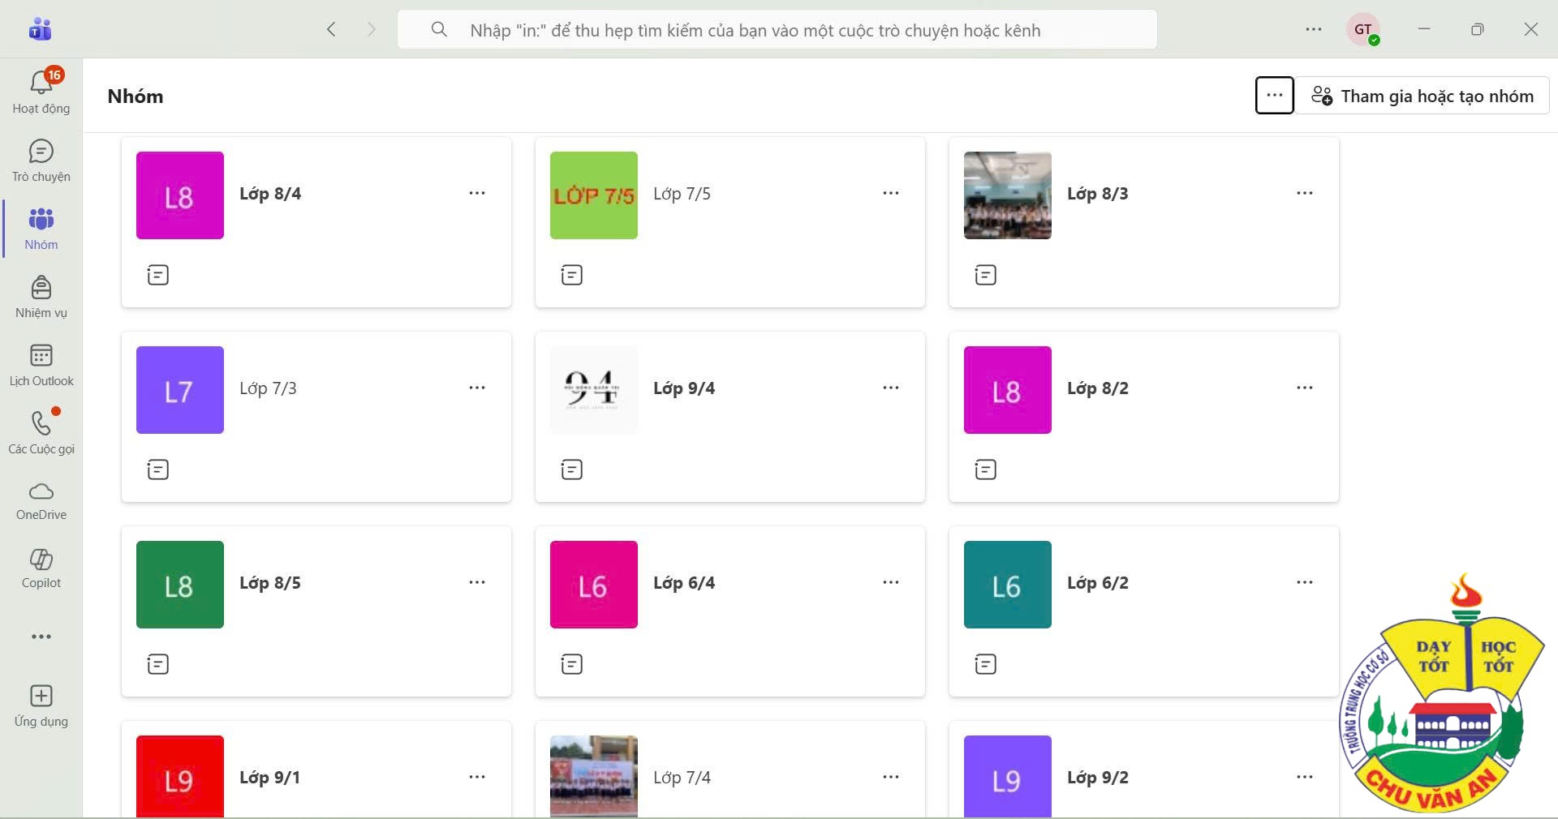Show more apps via sidebar ellipsis

[41, 637]
